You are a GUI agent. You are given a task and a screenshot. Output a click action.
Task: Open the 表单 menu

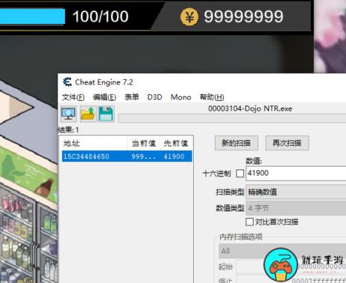tap(132, 97)
